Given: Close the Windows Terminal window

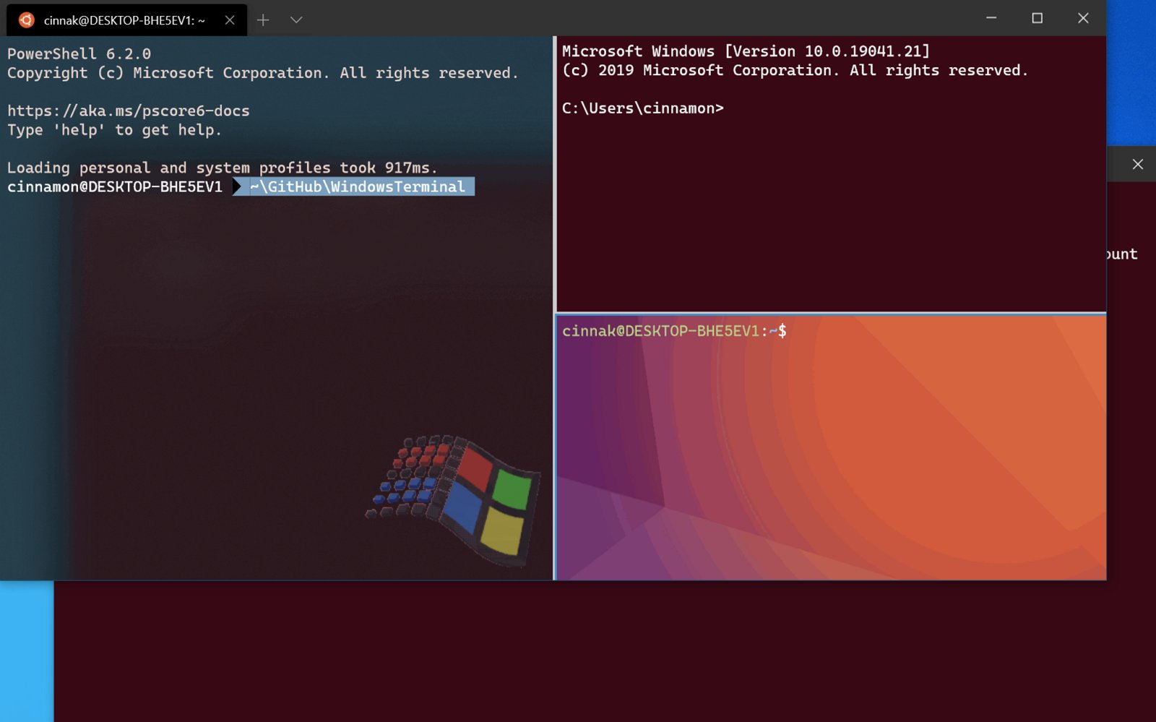Looking at the screenshot, I should tap(1082, 18).
